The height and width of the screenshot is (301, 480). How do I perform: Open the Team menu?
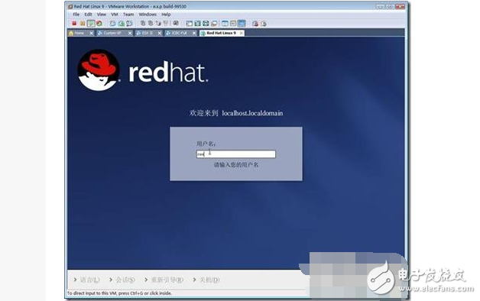point(128,15)
